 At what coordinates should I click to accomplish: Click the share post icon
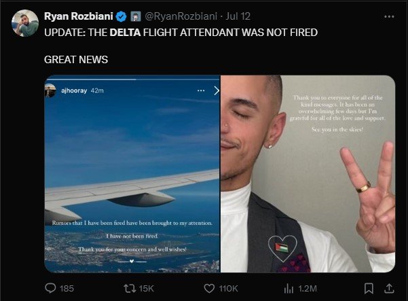click(x=388, y=288)
